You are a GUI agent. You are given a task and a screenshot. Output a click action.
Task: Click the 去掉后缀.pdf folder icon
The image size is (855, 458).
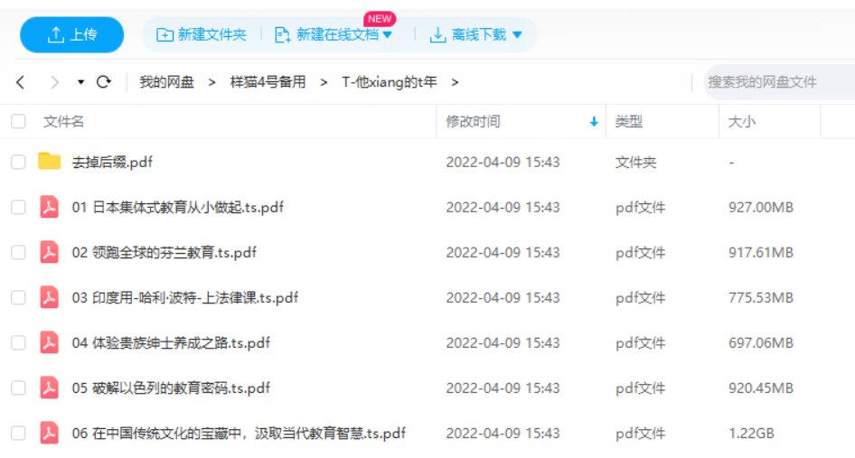[49, 163]
